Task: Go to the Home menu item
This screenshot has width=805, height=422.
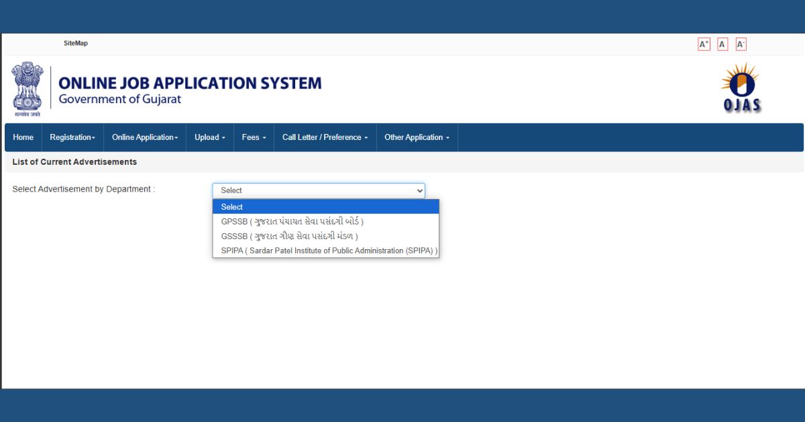Action: (23, 137)
